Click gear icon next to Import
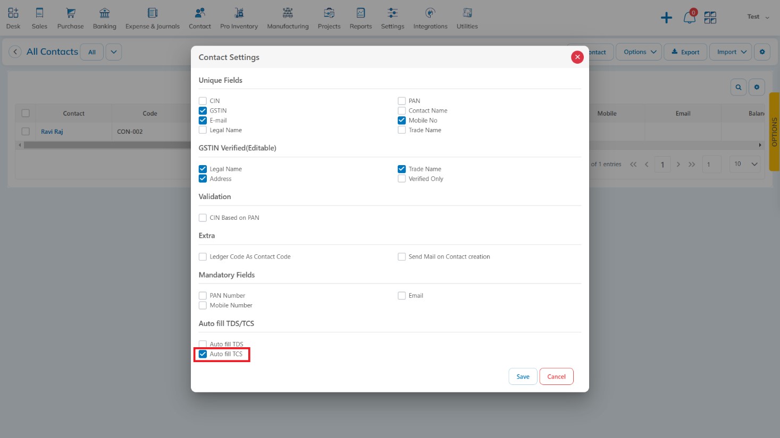Image resolution: width=780 pixels, height=438 pixels. (x=762, y=52)
